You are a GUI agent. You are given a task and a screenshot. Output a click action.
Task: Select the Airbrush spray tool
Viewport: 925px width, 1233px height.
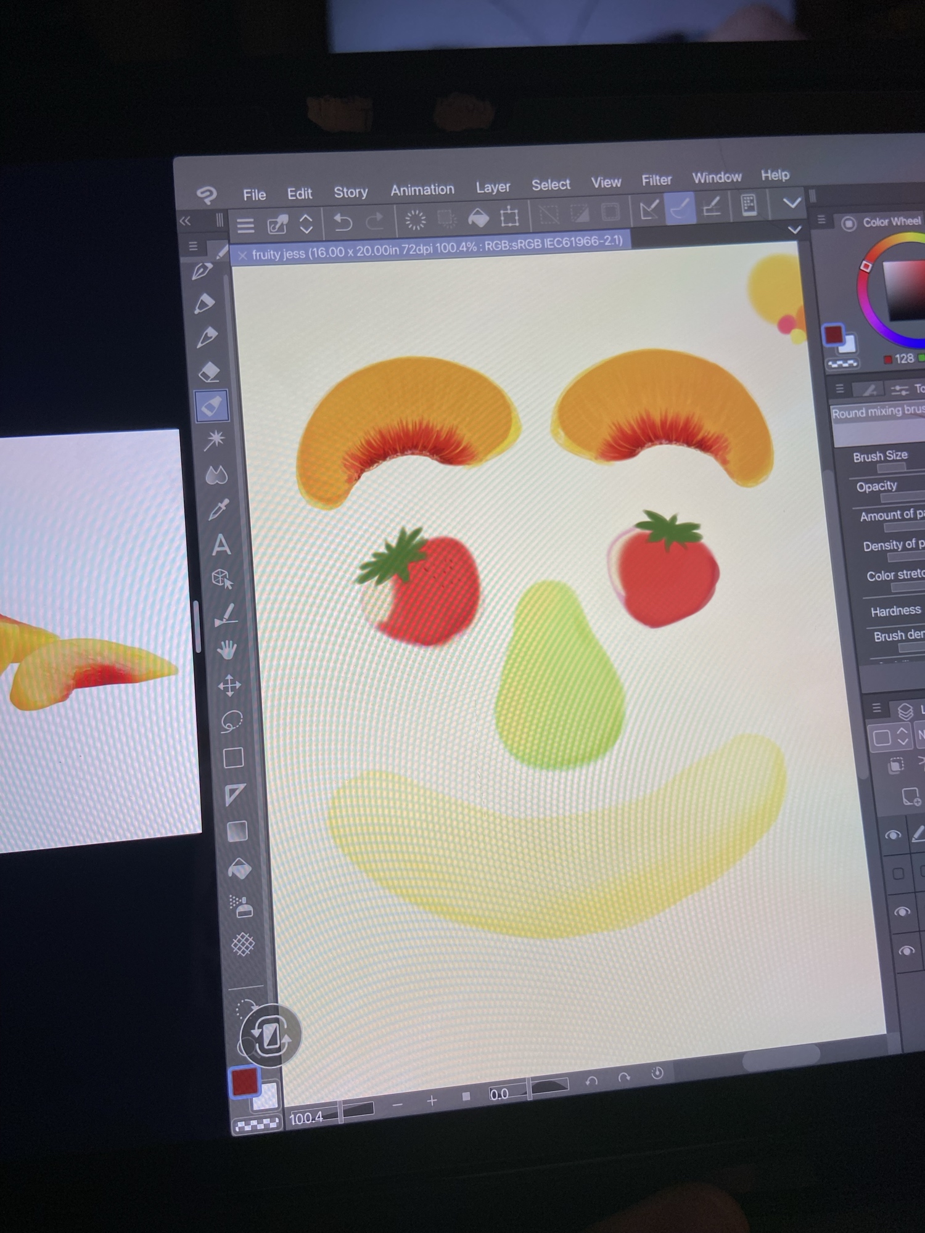(x=241, y=906)
